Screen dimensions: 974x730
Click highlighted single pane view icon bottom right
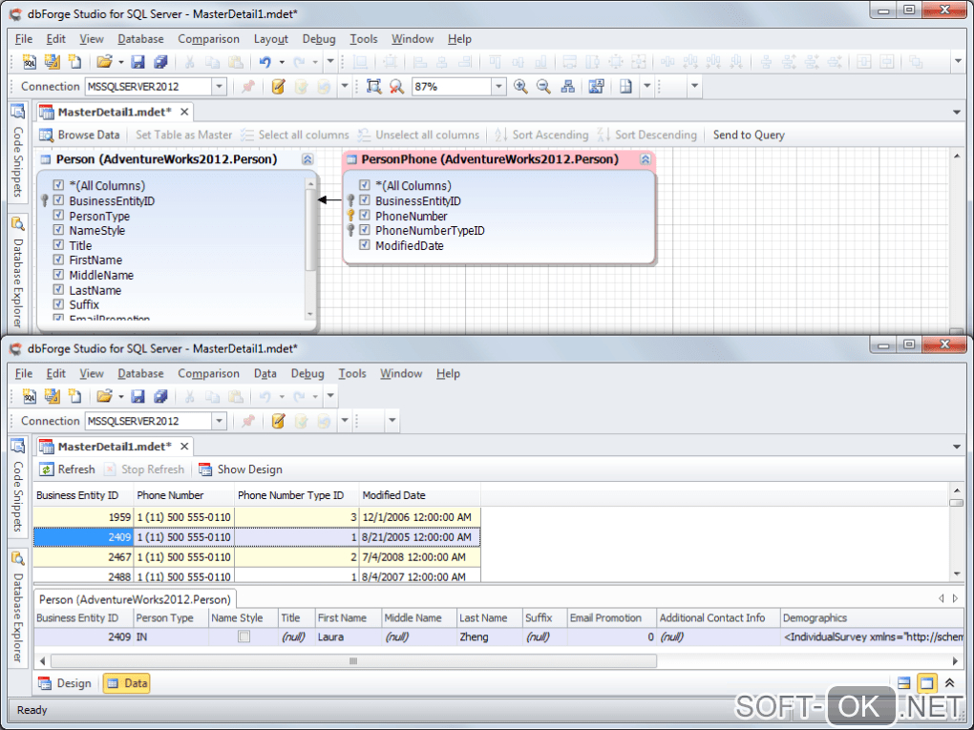tap(927, 683)
